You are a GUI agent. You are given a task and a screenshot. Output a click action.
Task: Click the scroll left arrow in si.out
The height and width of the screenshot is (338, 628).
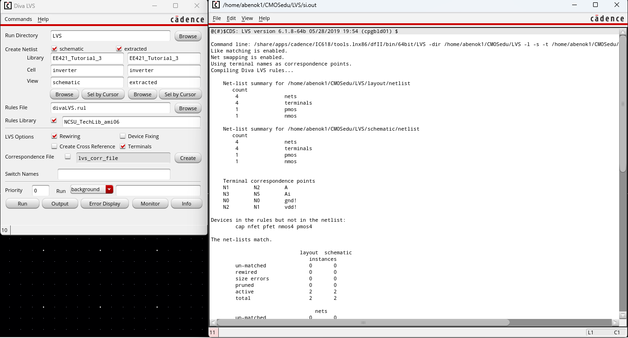coord(213,322)
